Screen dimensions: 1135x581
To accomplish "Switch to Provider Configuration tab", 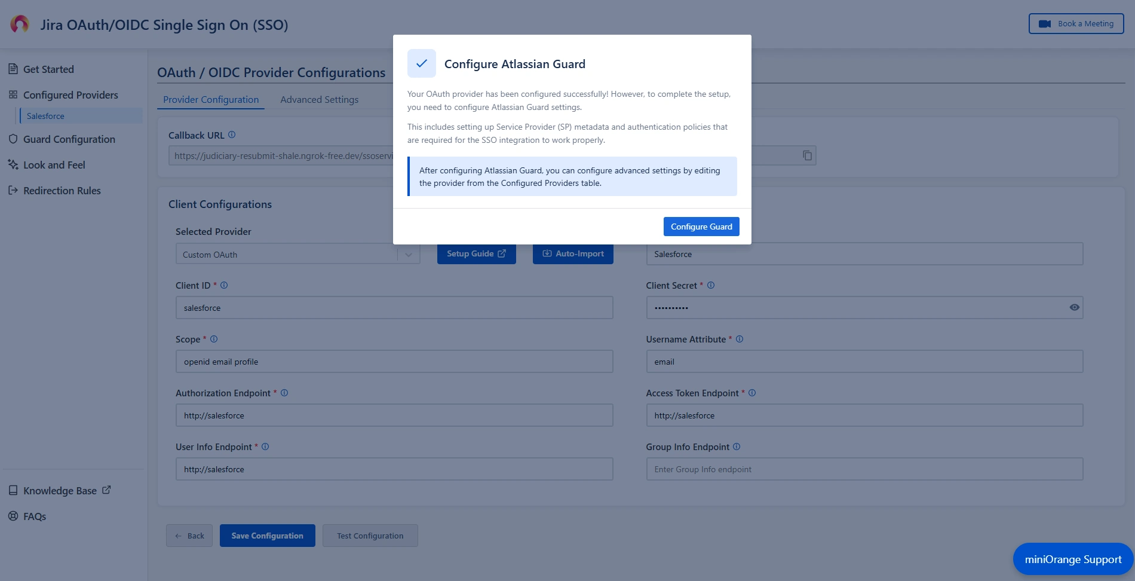I will click(211, 100).
